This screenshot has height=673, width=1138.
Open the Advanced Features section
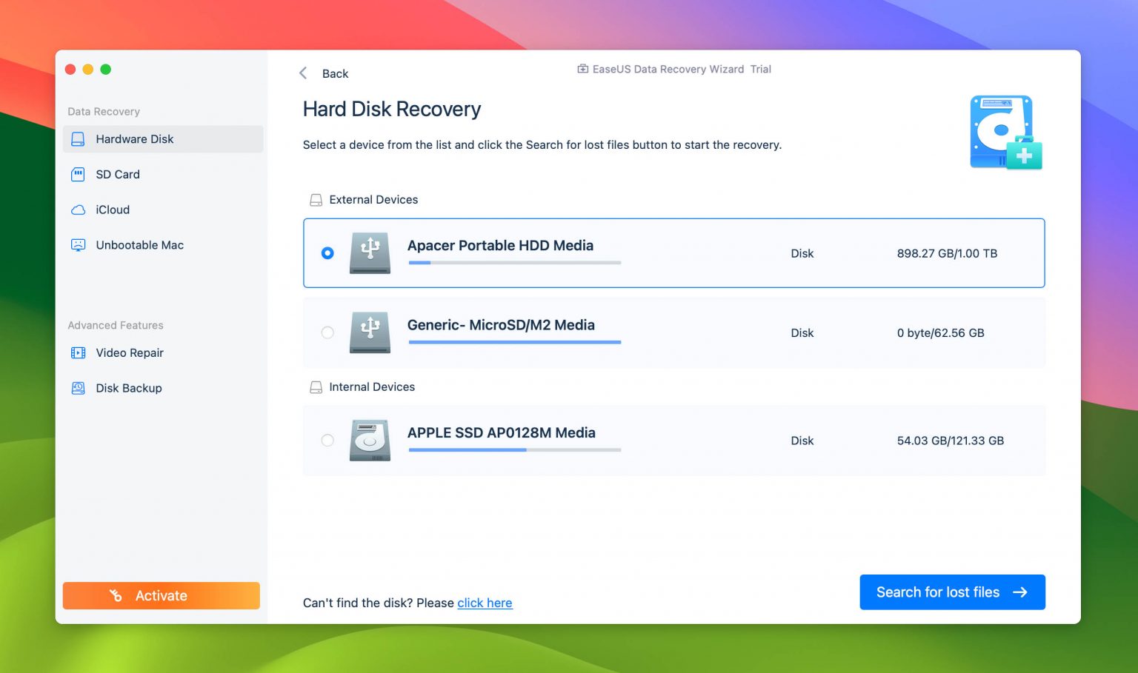point(115,325)
